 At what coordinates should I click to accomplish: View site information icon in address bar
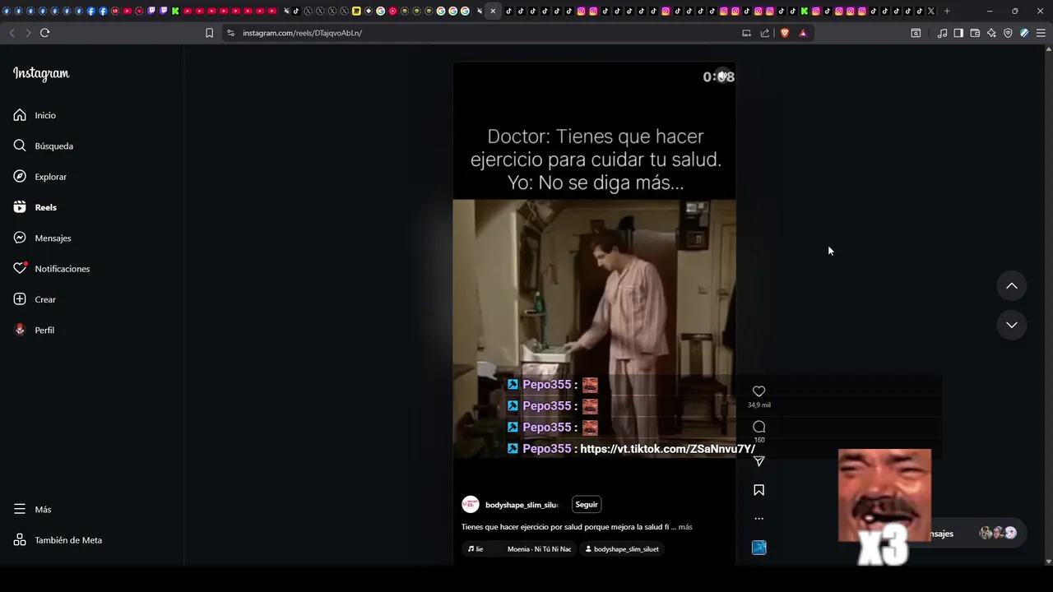click(230, 33)
